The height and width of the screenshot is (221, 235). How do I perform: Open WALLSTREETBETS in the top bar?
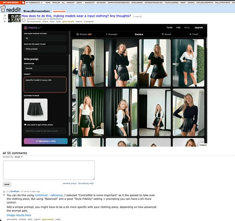click(222, 3)
